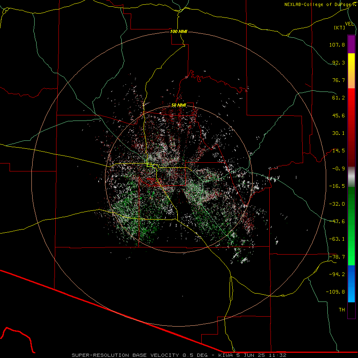Click the 45.6 velocity scale value
The height and width of the screenshot is (358, 358).
[x=339, y=115]
